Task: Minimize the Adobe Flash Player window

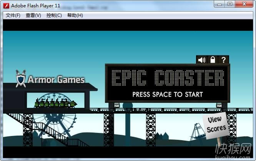Action: pyautogui.click(x=219, y=4)
